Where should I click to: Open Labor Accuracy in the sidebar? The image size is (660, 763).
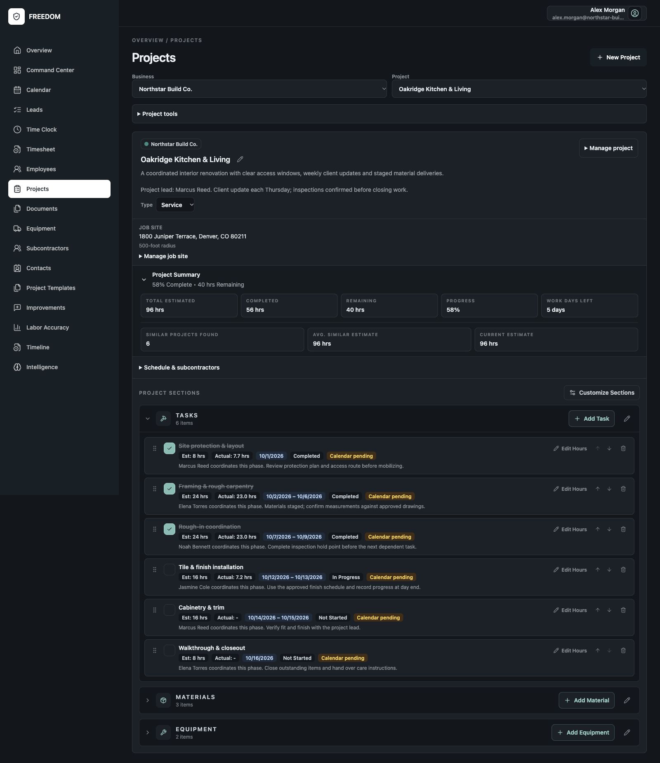pos(59,327)
